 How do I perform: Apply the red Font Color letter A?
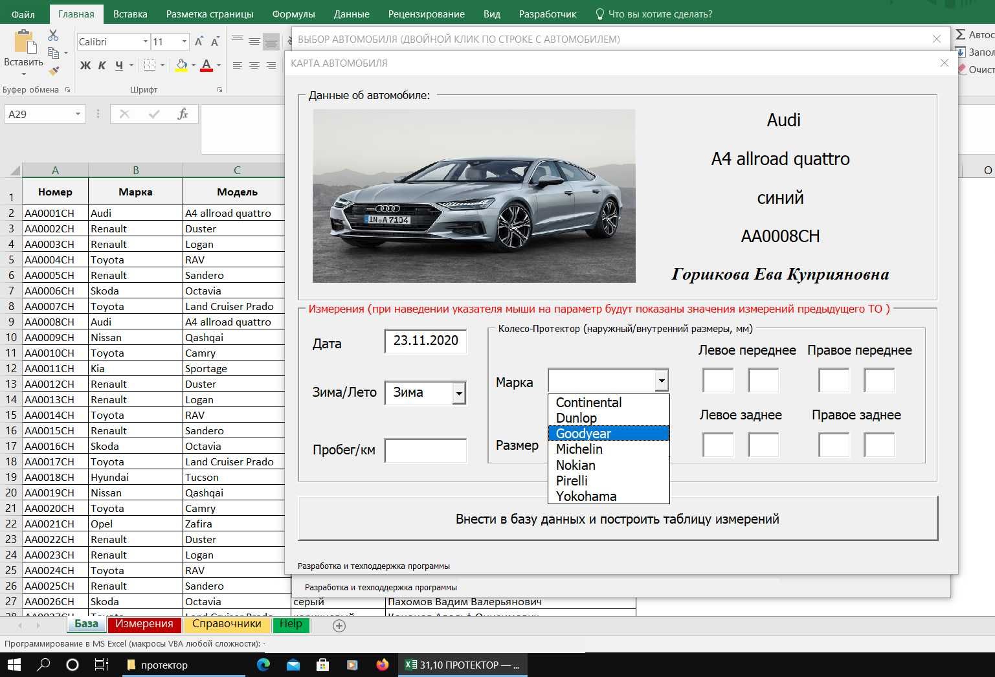(x=207, y=65)
